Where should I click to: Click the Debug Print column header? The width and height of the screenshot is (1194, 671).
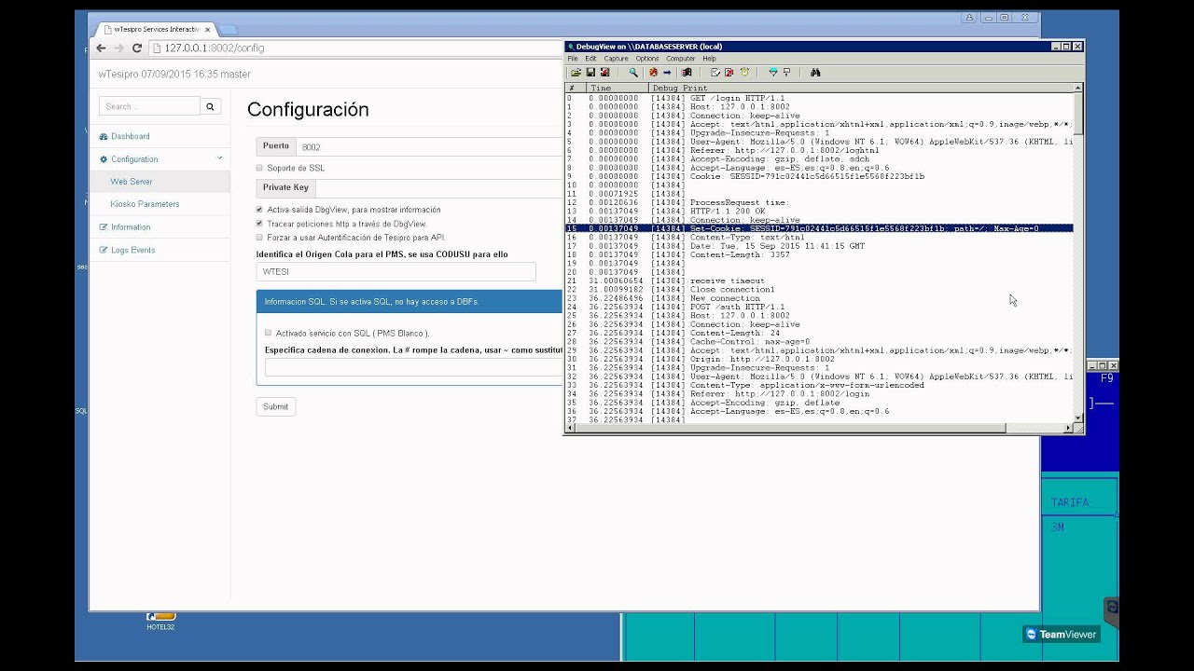[862, 88]
